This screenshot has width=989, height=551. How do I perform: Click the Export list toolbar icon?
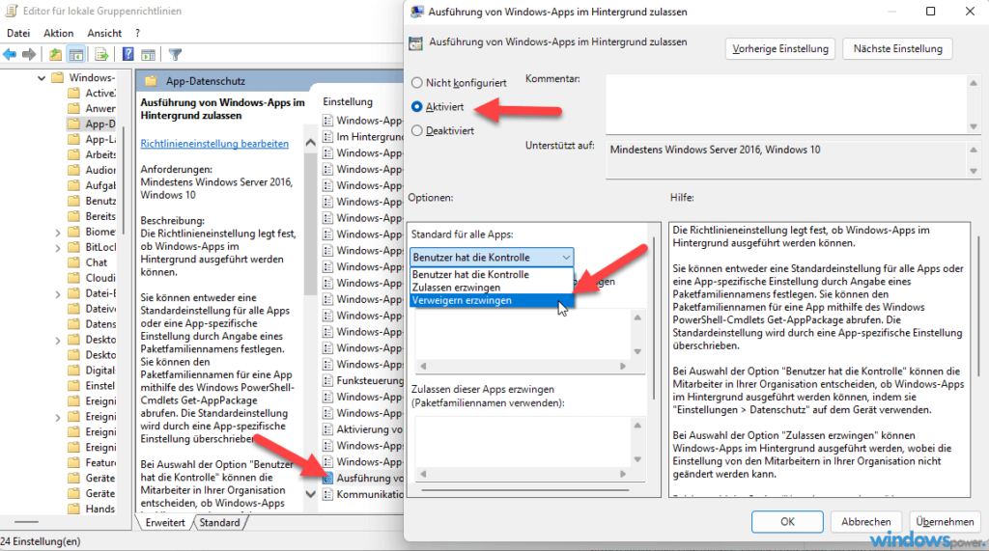click(x=101, y=55)
